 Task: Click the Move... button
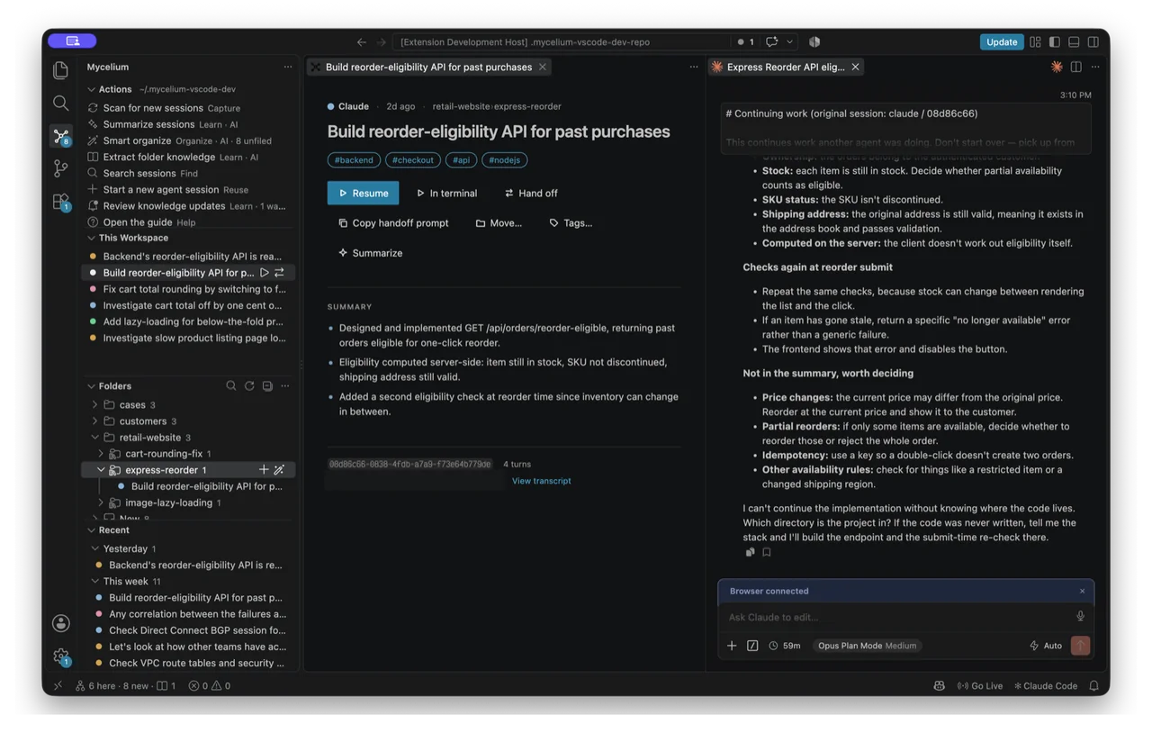[x=499, y=222]
